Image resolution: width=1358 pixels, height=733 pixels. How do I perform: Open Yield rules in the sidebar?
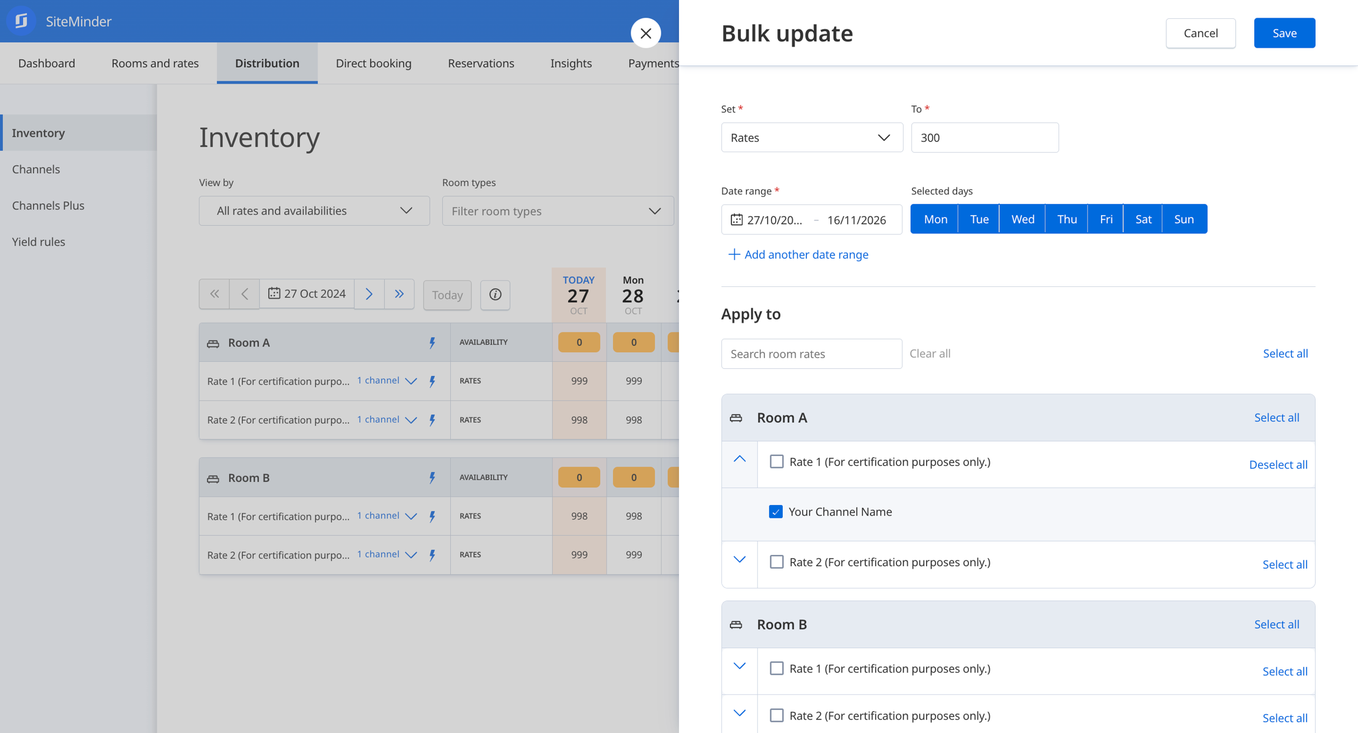[x=38, y=242]
